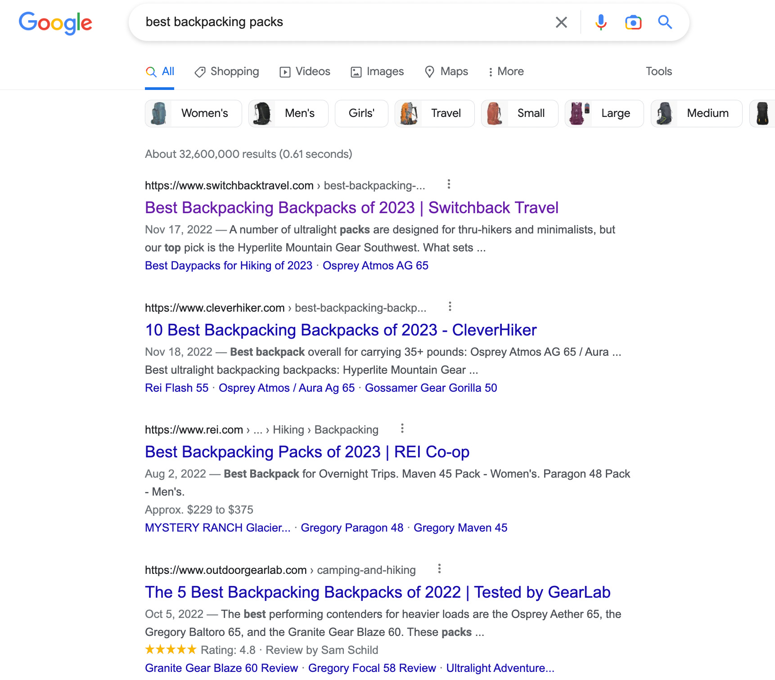The image size is (775, 680).
Task: Open Granite Gear Blaze 60 Review sitelink
Action: point(221,668)
